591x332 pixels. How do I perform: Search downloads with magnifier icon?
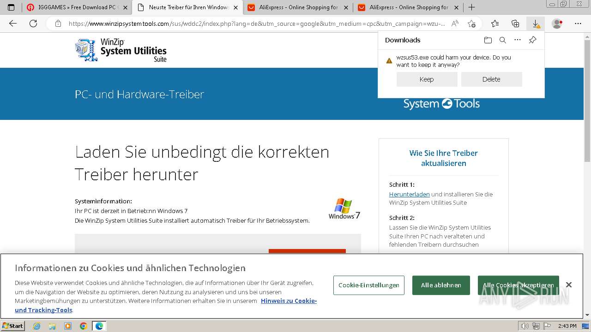point(503,40)
